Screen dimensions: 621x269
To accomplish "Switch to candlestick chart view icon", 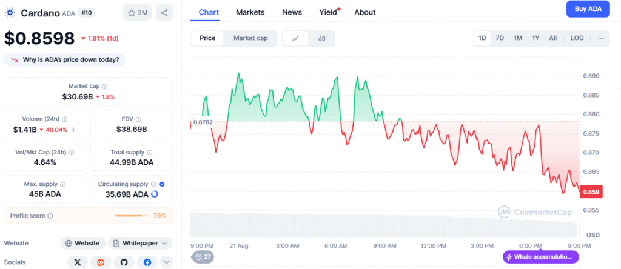I will [x=321, y=38].
